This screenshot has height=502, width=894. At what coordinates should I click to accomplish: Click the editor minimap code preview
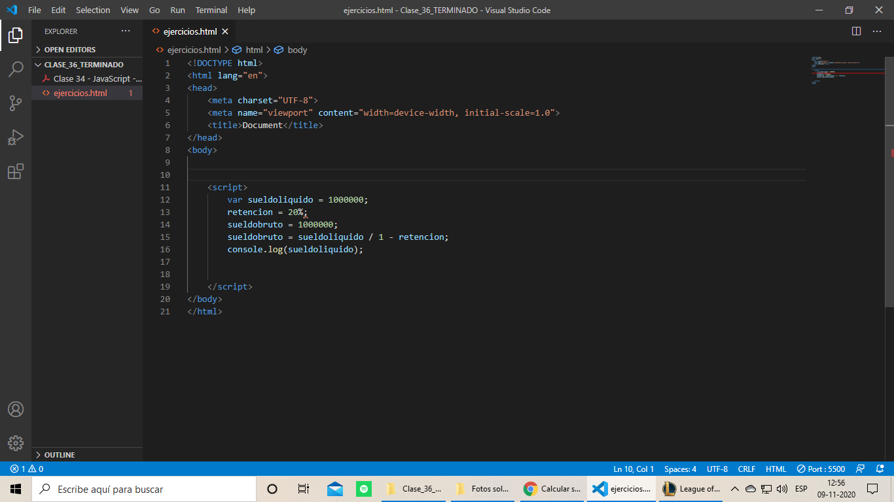[848, 72]
